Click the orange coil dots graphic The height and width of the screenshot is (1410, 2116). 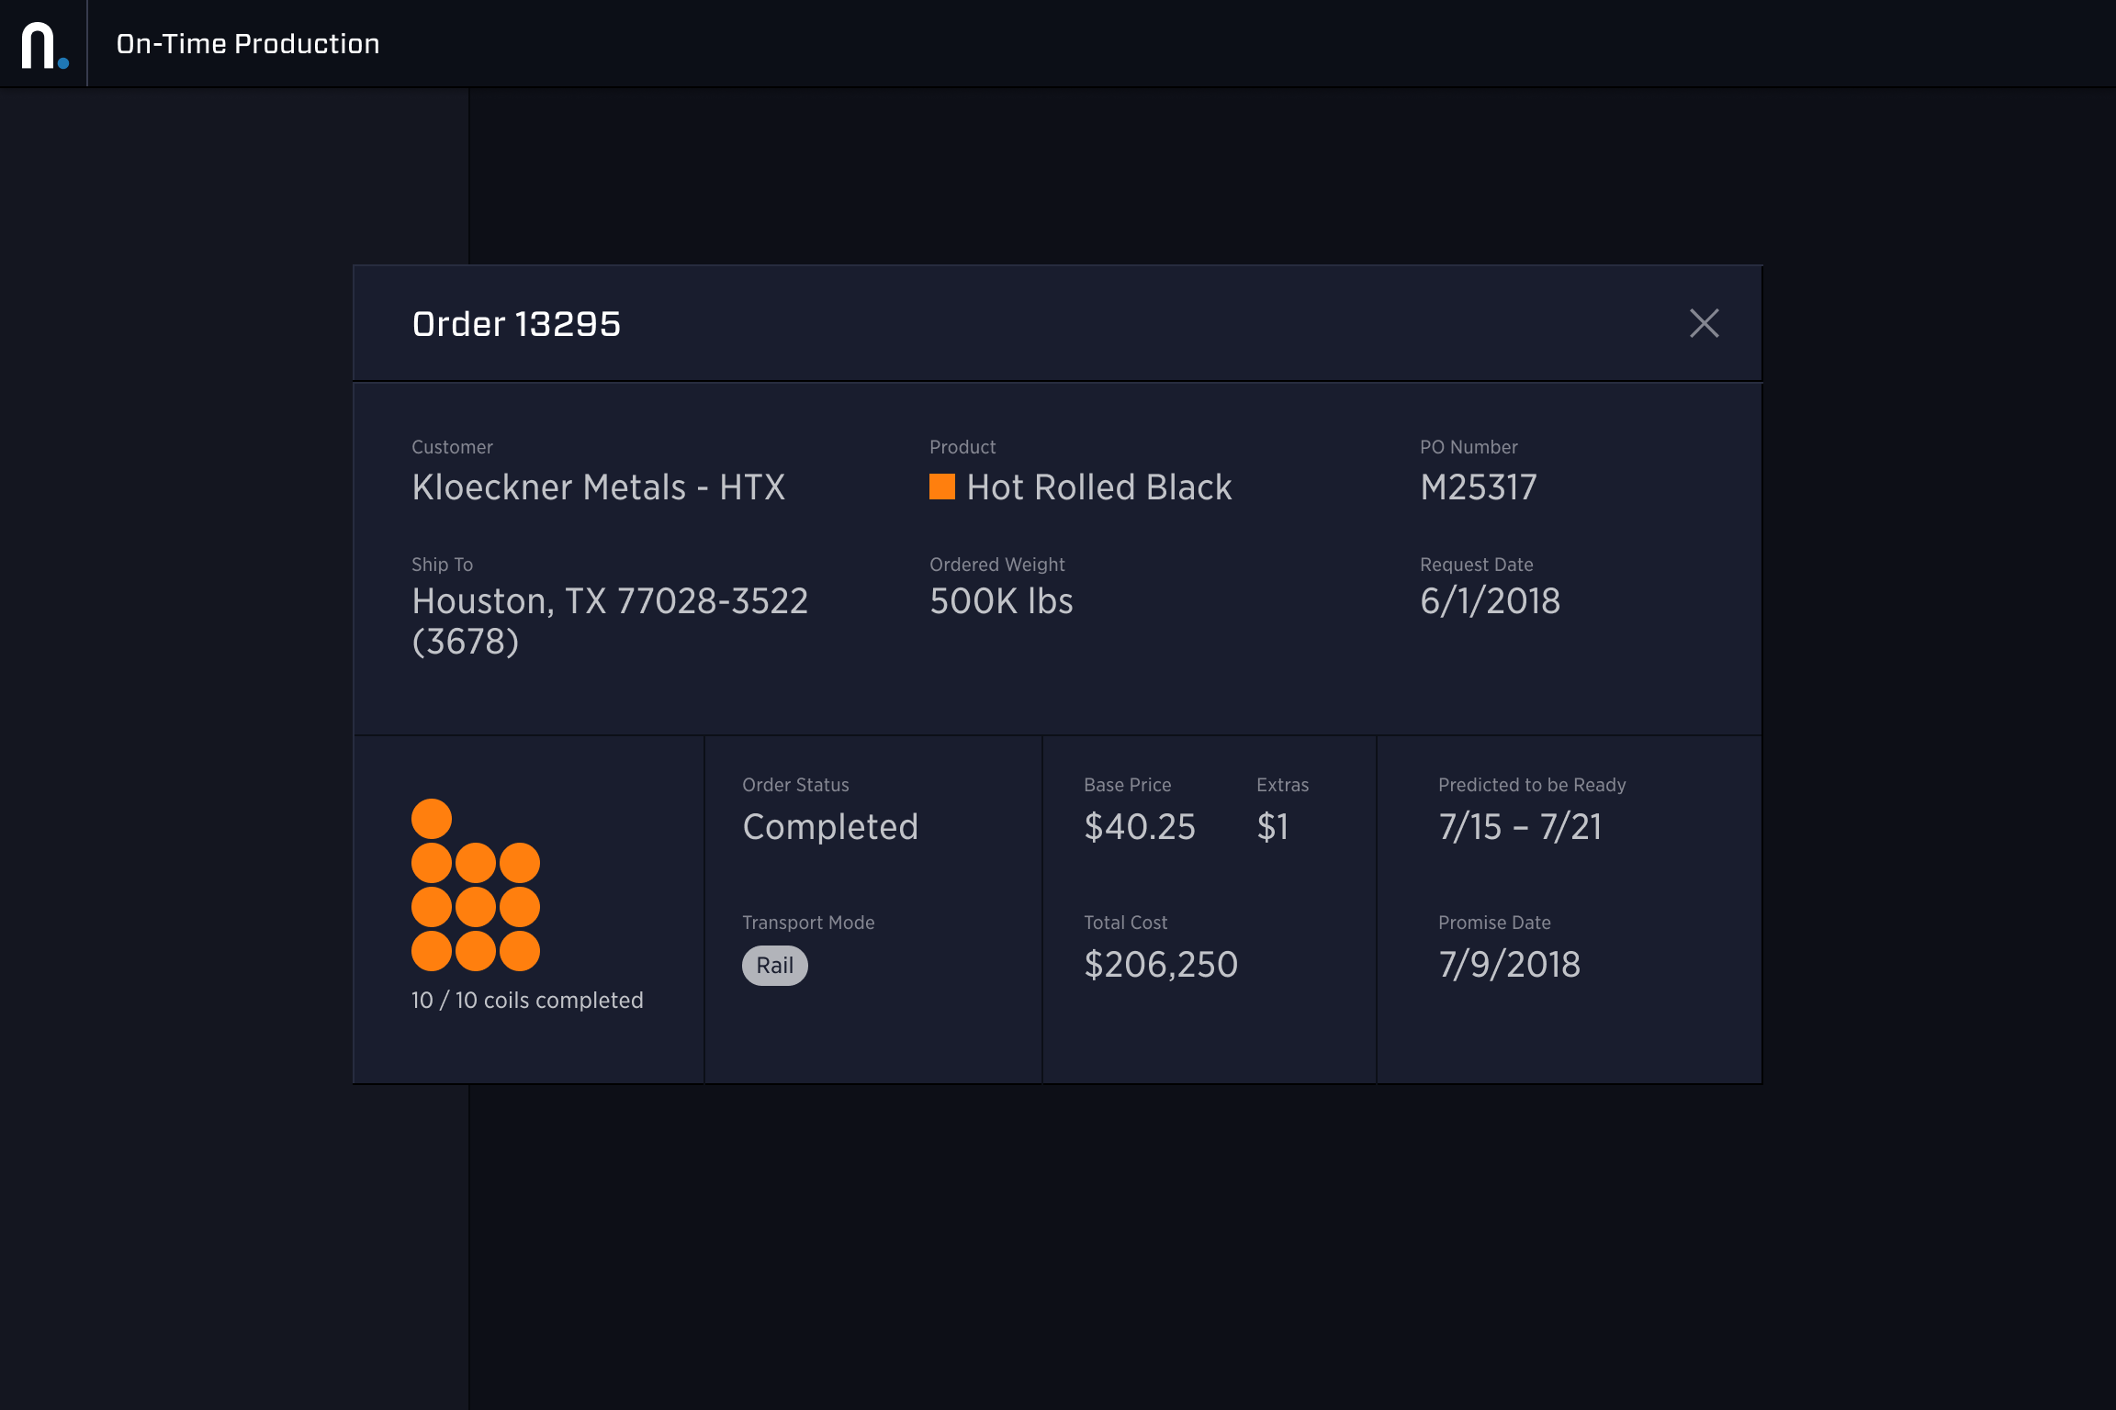(x=476, y=885)
